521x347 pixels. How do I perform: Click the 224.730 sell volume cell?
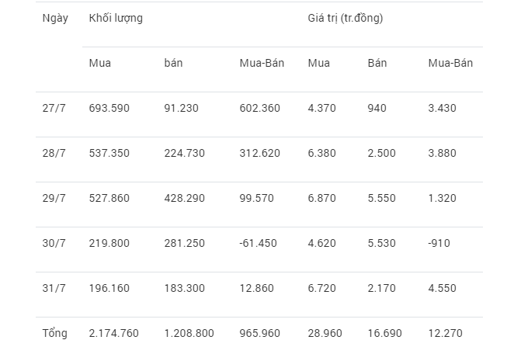coord(185,154)
